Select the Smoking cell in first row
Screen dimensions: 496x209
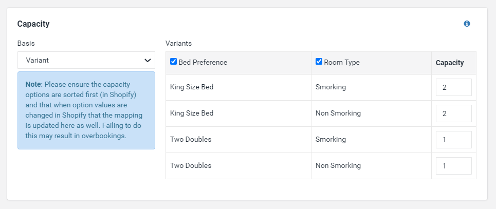click(x=330, y=87)
